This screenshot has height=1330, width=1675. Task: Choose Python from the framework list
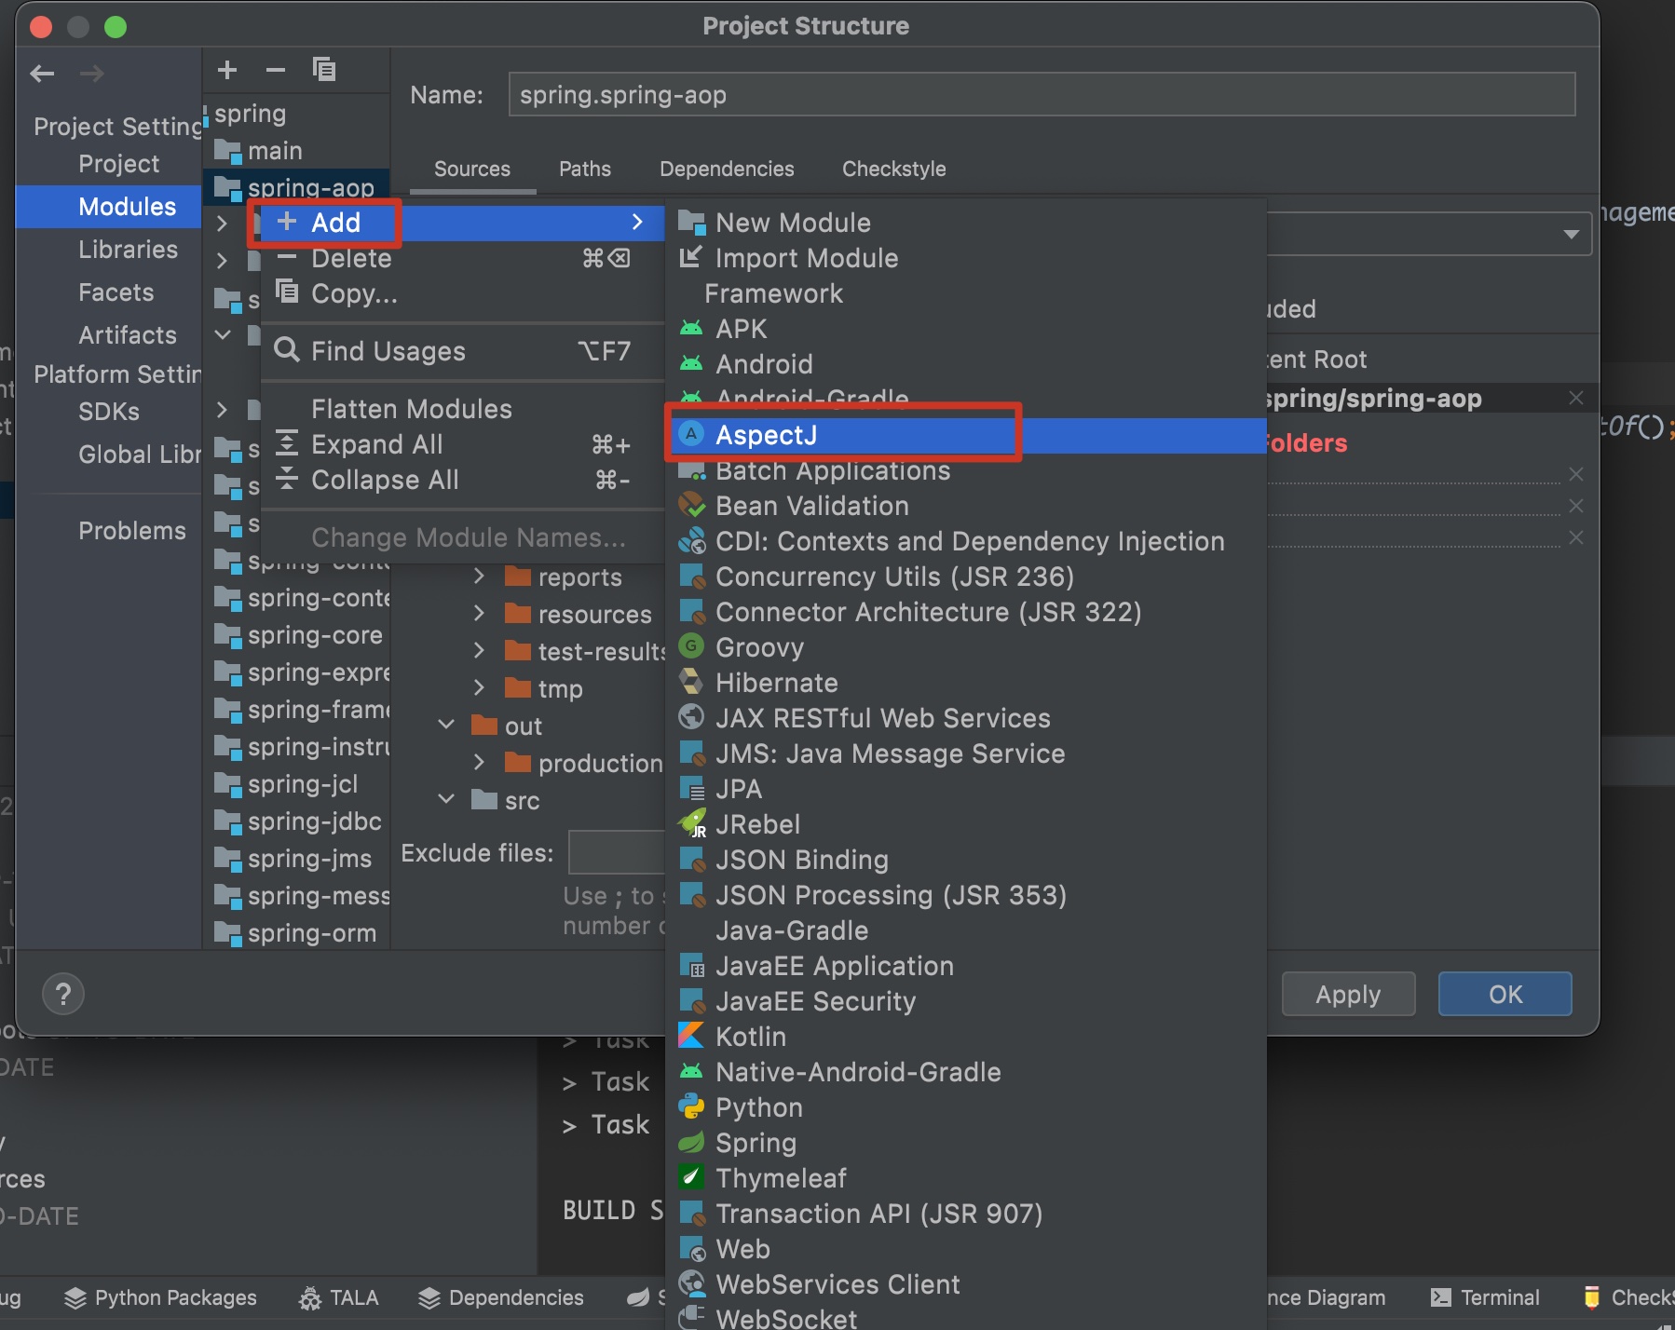[x=758, y=1107]
